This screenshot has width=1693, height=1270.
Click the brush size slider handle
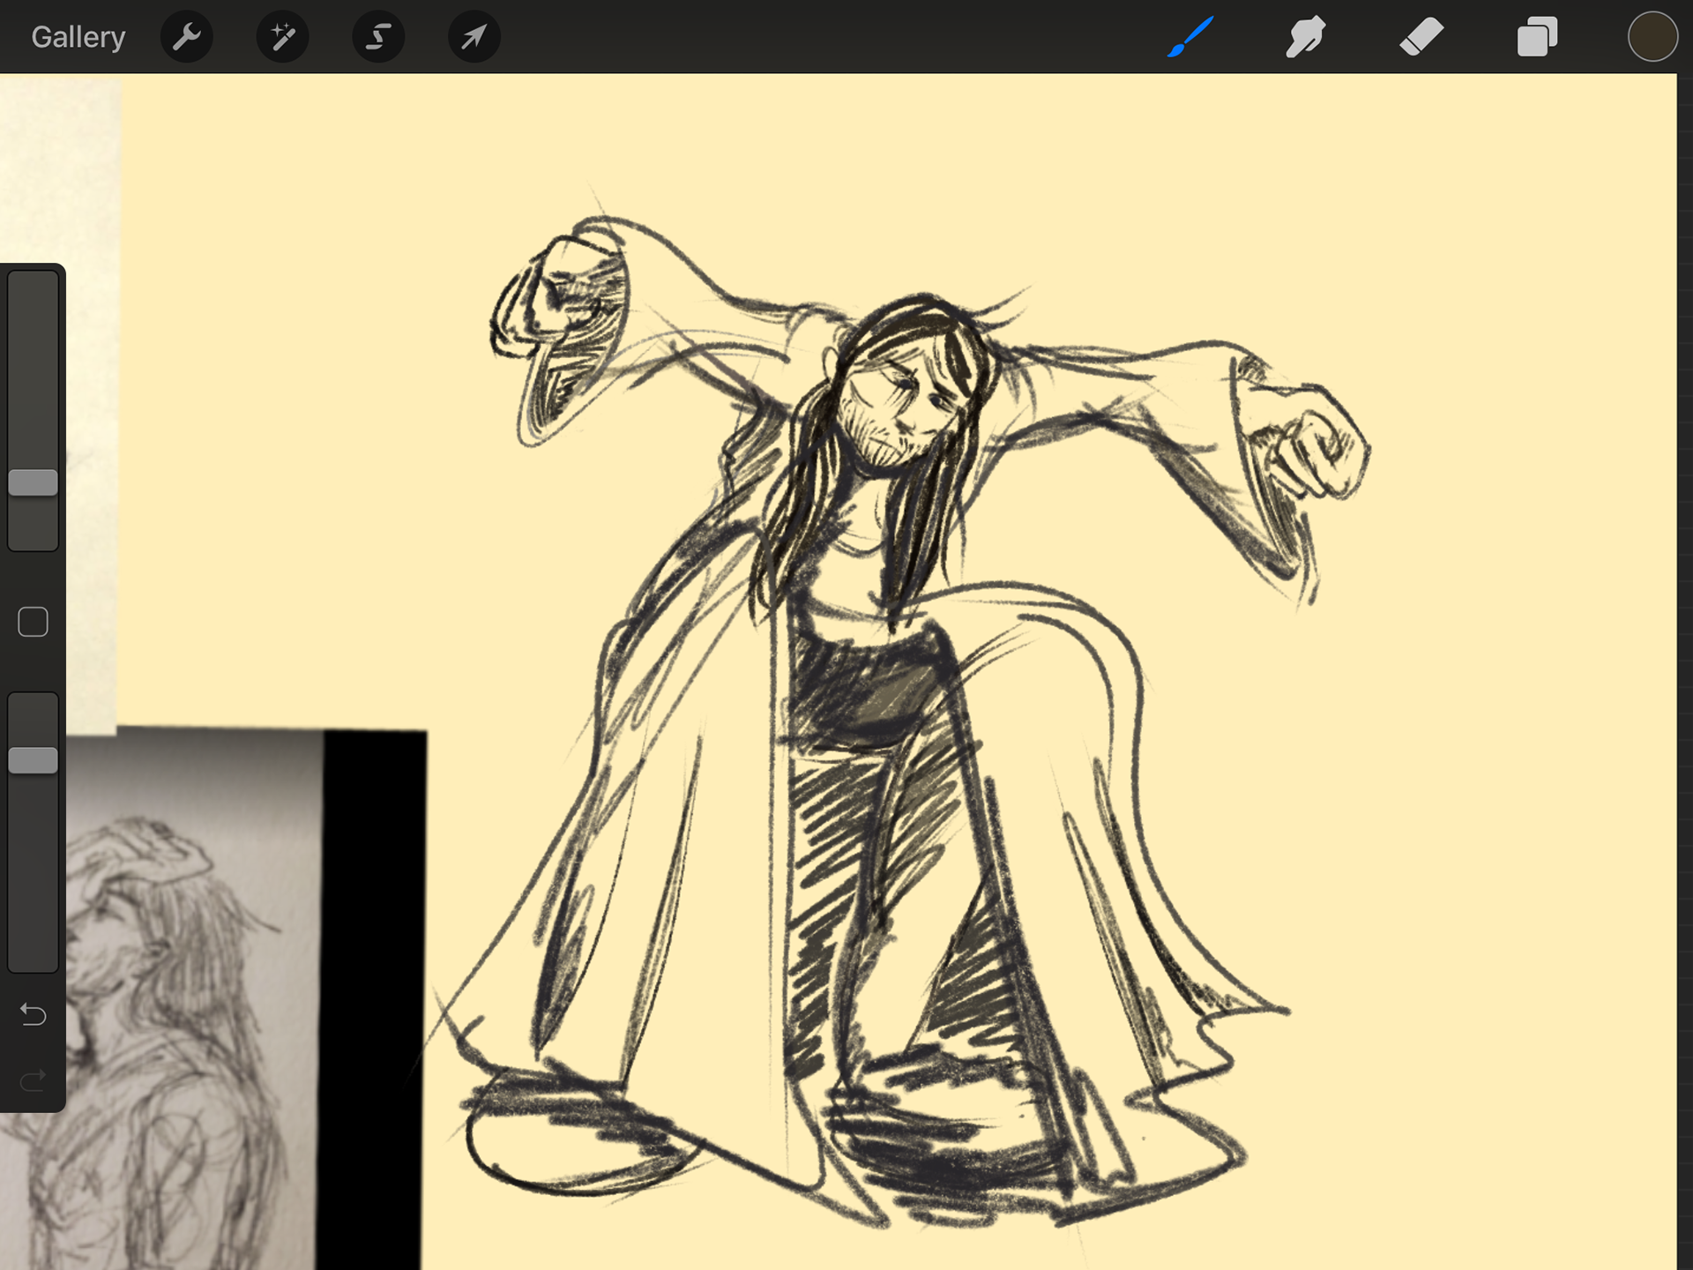point(34,482)
